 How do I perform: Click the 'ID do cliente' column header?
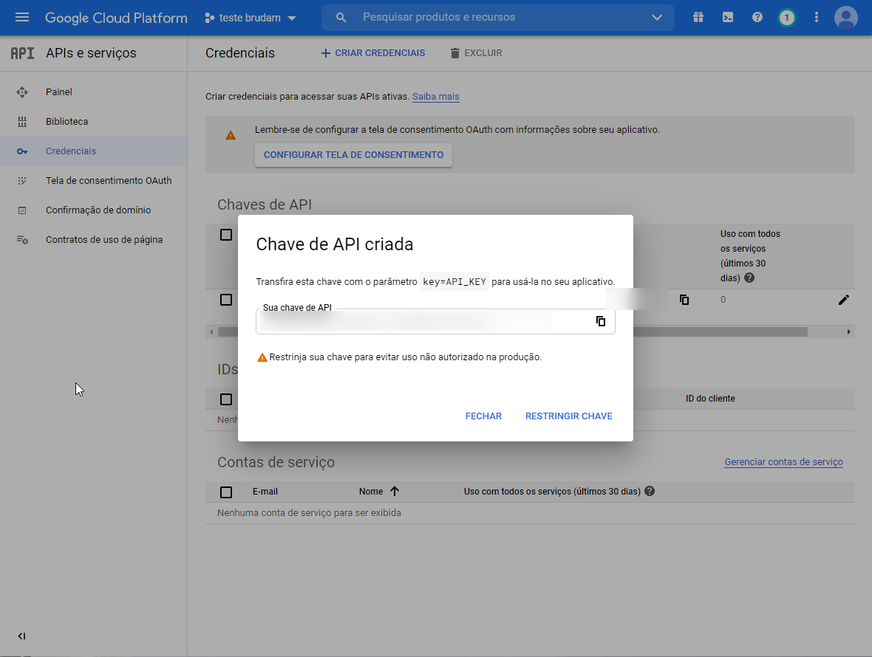click(x=710, y=399)
